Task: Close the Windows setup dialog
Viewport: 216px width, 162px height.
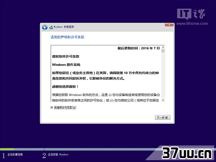Action: (169, 24)
